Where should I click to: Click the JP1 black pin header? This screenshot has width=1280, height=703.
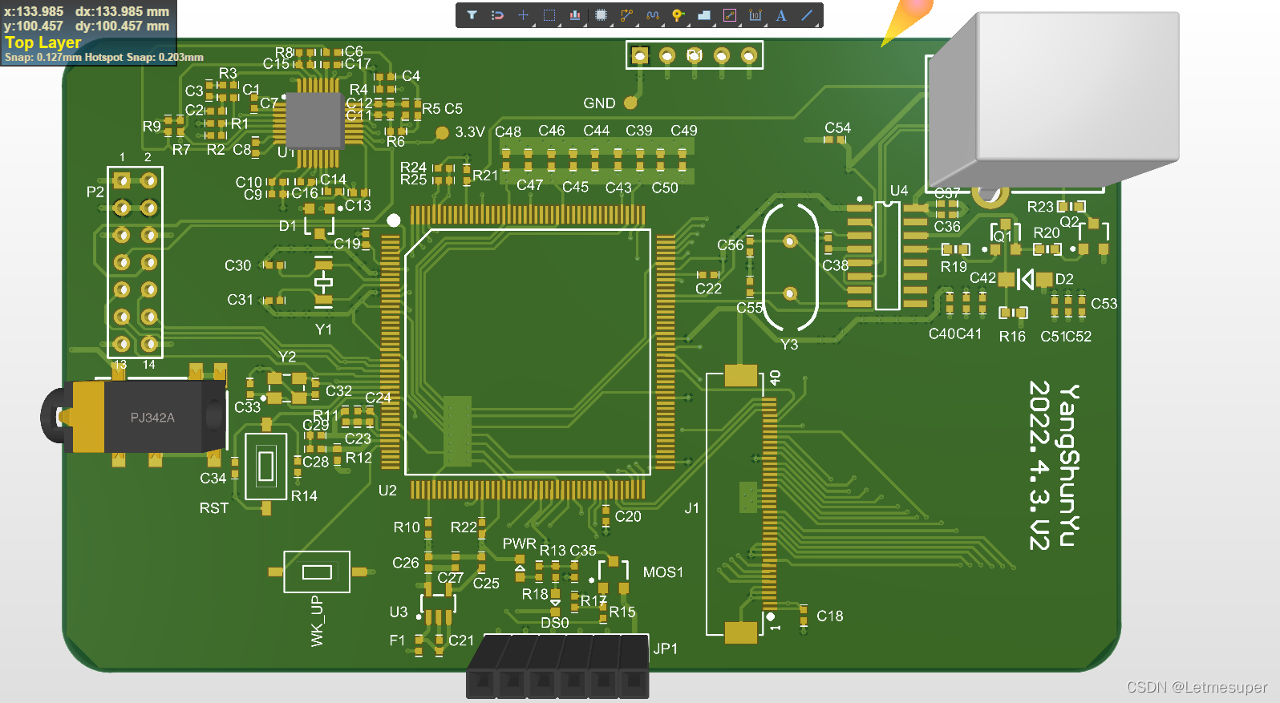pos(557,665)
